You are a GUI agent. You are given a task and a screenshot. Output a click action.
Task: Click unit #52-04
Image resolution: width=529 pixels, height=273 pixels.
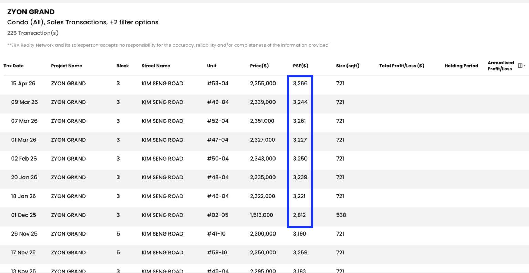tap(218, 121)
